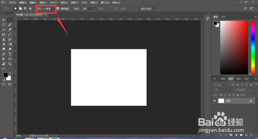Switch to the 路径 paths tab
258x139 pixels.
246,79
